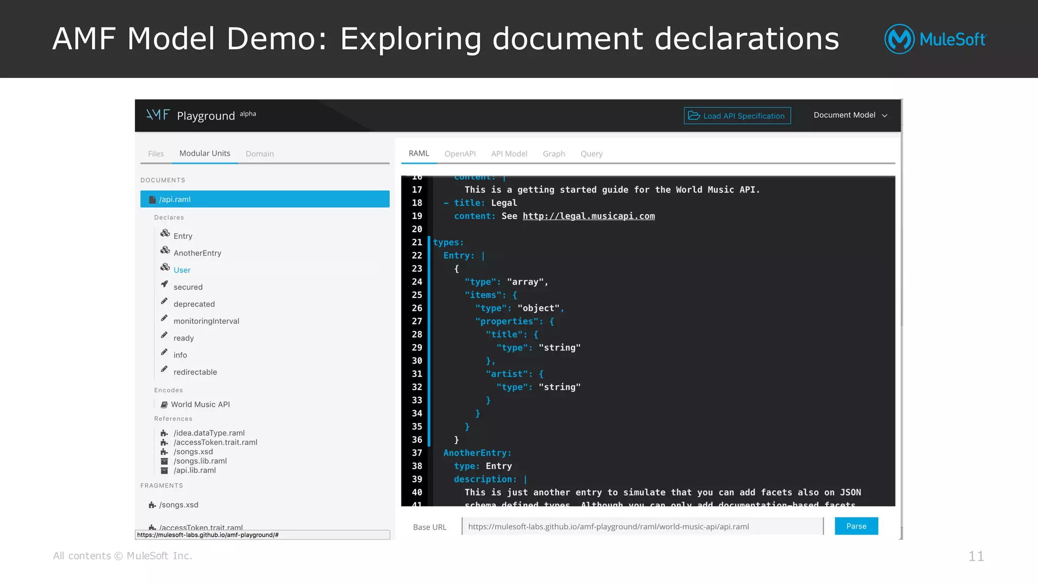Viewport: 1038px width, 584px height.
Task: Open the Document Model dropdown
Action: 850,115
